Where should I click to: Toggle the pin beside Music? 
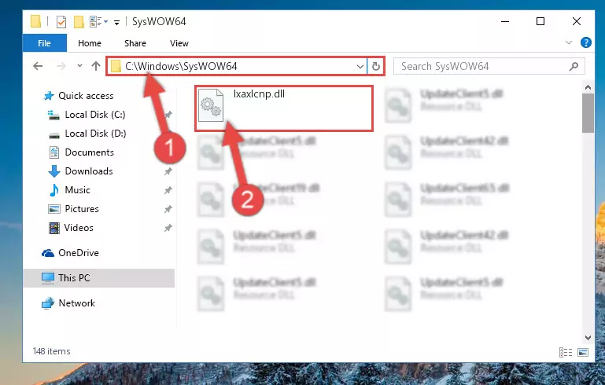click(168, 190)
